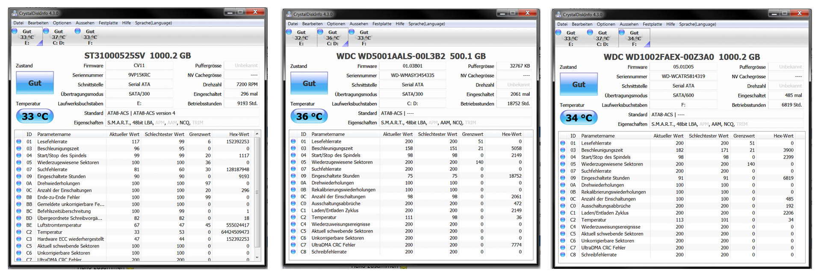Open Datei menu in left window
Viewport: 821px width, 277px height.
pyautogui.click(x=18, y=23)
